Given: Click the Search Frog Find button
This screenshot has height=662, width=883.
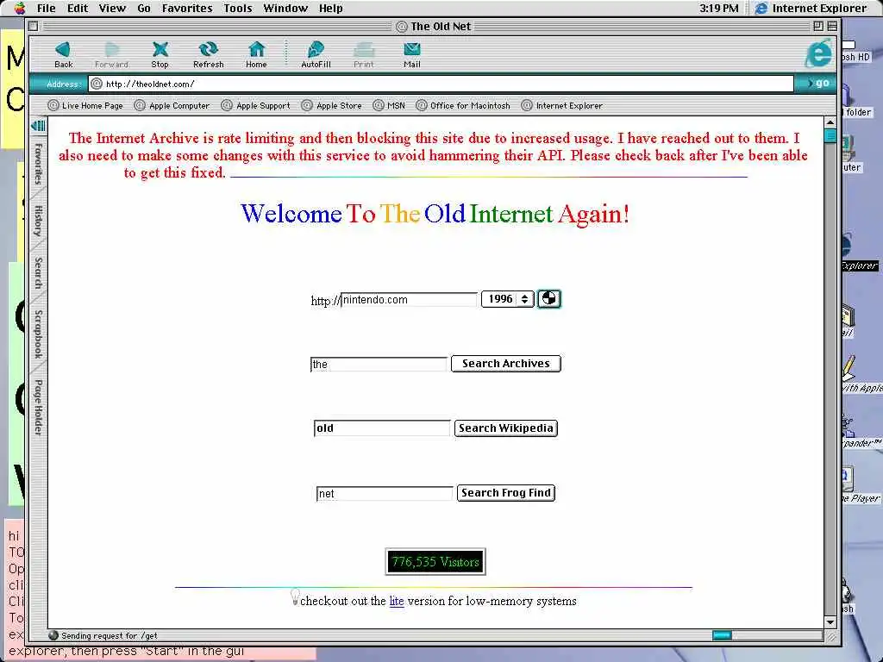Looking at the screenshot, I should (505, 493).
